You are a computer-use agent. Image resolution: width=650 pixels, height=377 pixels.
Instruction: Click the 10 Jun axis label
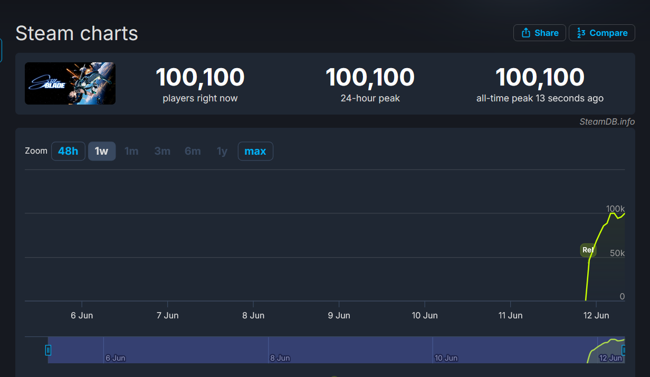[425, 315]
